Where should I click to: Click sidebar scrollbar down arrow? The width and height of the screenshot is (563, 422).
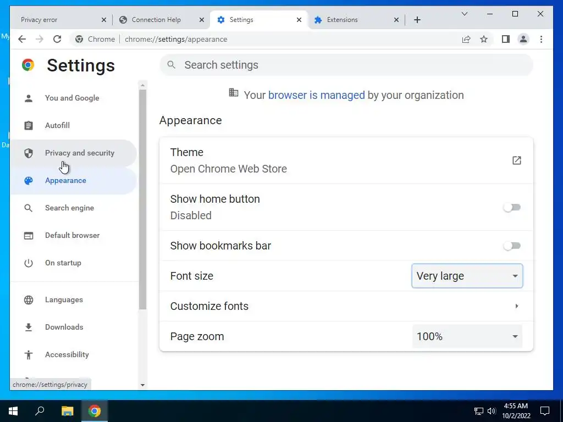(x=142, y=385)
